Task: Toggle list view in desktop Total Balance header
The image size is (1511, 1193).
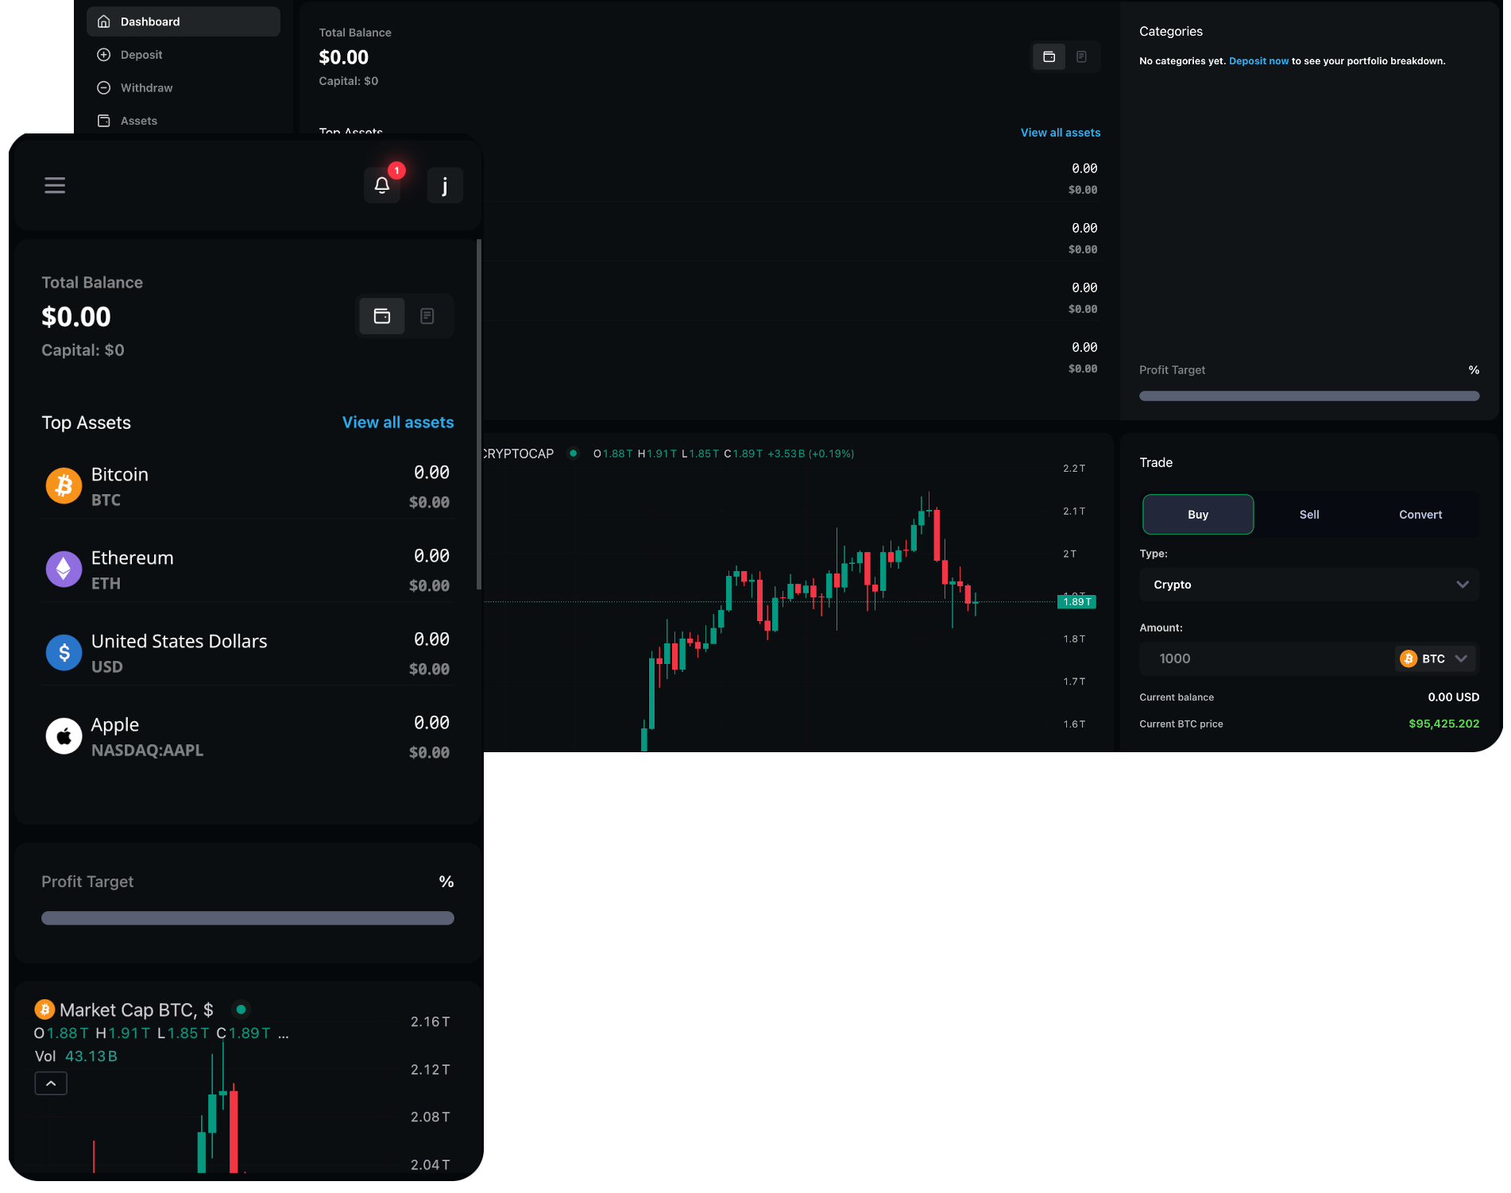Action: click(x=1081, y=56)
